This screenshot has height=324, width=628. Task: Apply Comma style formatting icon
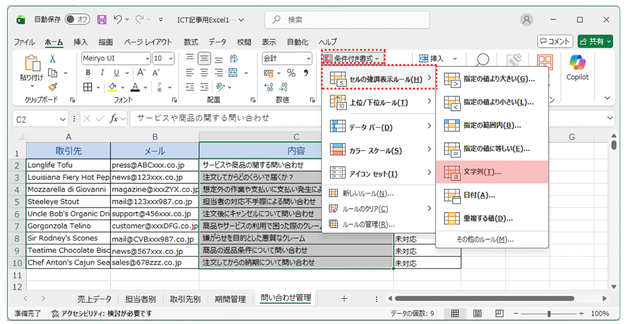coord(306,72)
